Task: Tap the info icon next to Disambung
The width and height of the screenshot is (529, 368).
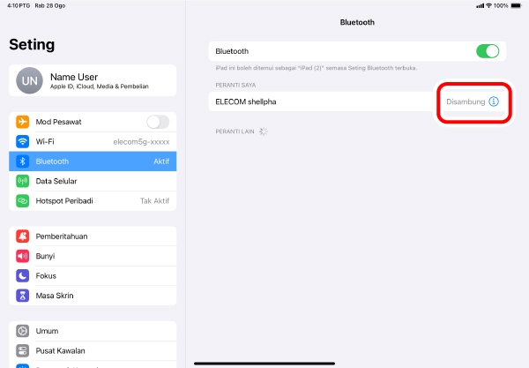Action: point(494,101)
